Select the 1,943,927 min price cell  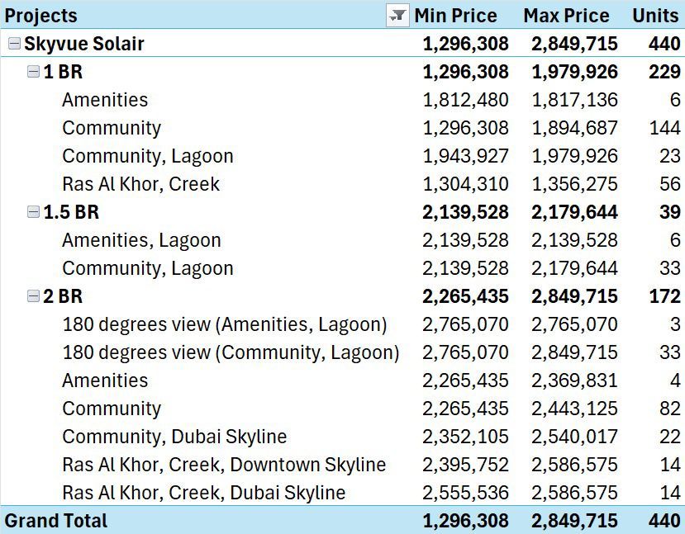click(x=465, y=156)
